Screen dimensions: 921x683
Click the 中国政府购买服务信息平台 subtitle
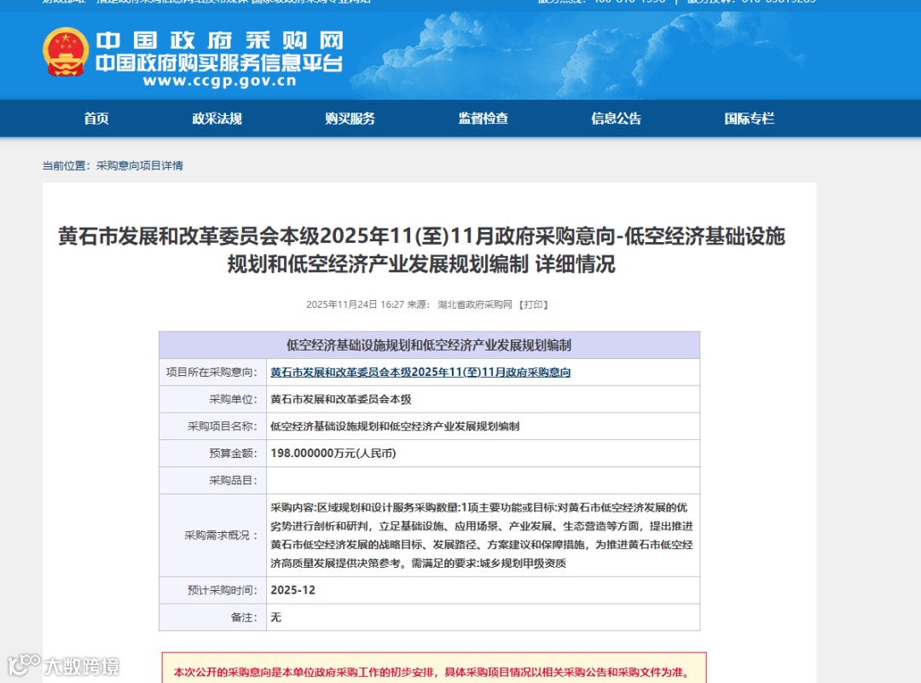point(219,63)
